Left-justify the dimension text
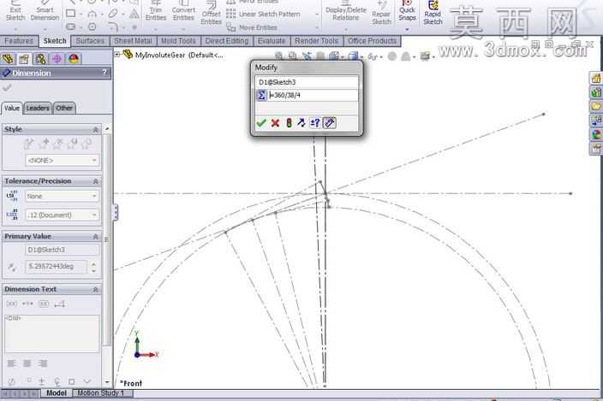The height and width of the screenshot is (401, 603). click(x=11, y=363)
